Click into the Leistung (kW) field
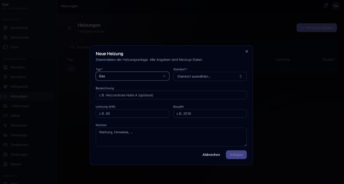Screen dimensions: 344x184 132,113
